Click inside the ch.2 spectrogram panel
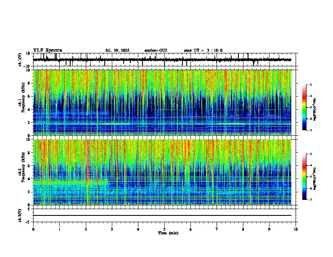Image resolution: width=333 pixels, height=257 pixels. tap(162, 172)
